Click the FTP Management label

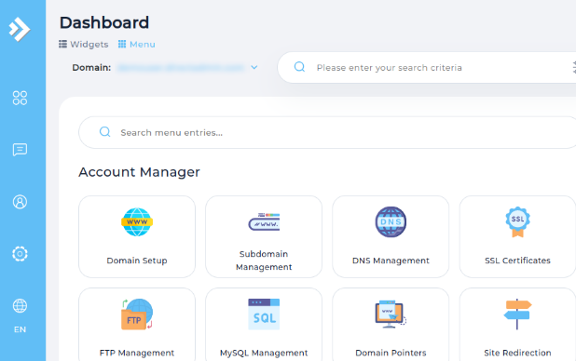click(137, 353)
